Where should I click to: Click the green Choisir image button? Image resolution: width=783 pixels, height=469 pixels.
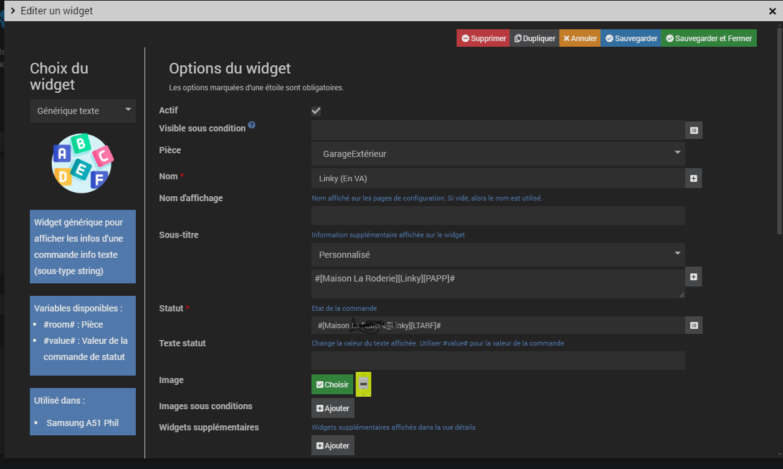click(x=332, y=384)
